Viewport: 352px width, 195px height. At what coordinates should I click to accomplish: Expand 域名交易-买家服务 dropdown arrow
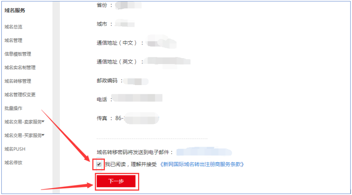43,135
